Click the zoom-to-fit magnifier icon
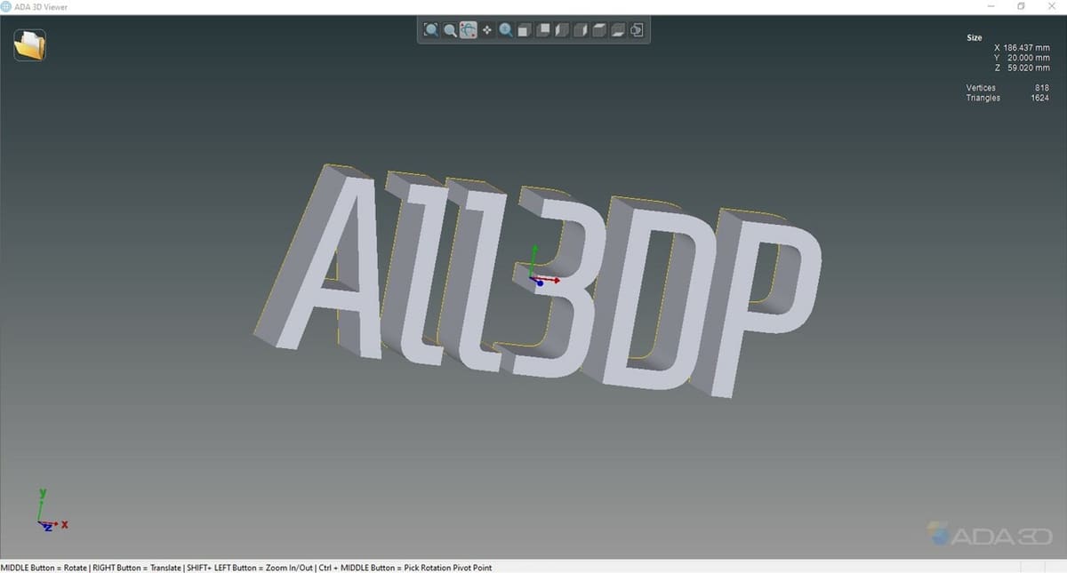 click(431, 30)
